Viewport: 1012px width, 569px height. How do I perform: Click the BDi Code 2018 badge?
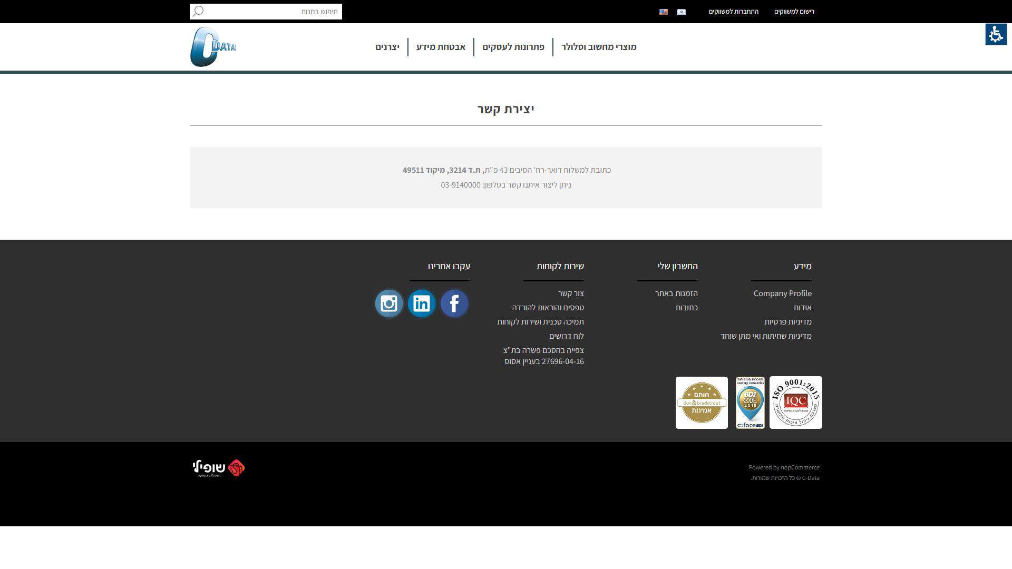(x=750, y=403)
